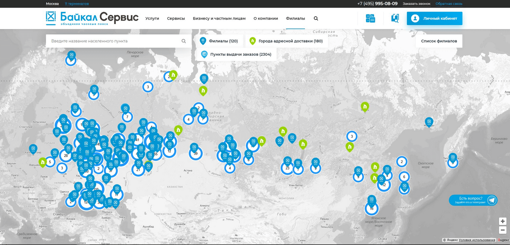
Task: Toggle the Филиалы (120) map filter
Action: coord(219,41)
